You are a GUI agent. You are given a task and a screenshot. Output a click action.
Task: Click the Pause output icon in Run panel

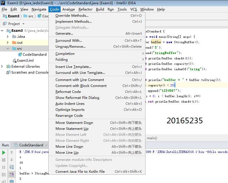pyautogui.click(x=4, y=167)
